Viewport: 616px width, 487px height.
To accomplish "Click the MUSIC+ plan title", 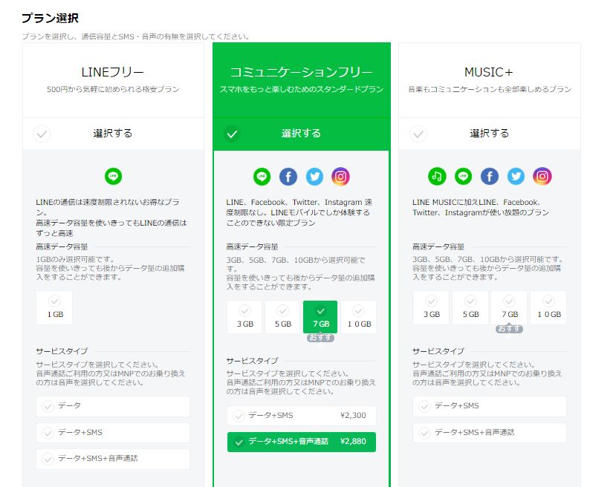I will (x=489, y=72).
